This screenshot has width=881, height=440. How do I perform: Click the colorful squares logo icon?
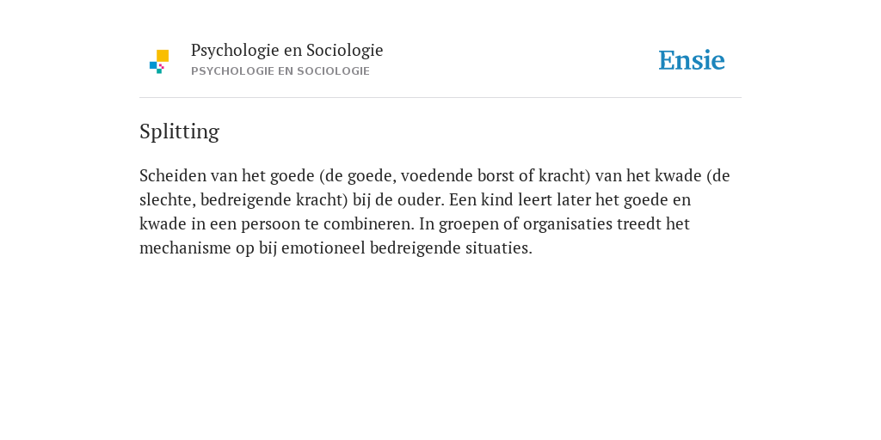click(x=159, y=61)
